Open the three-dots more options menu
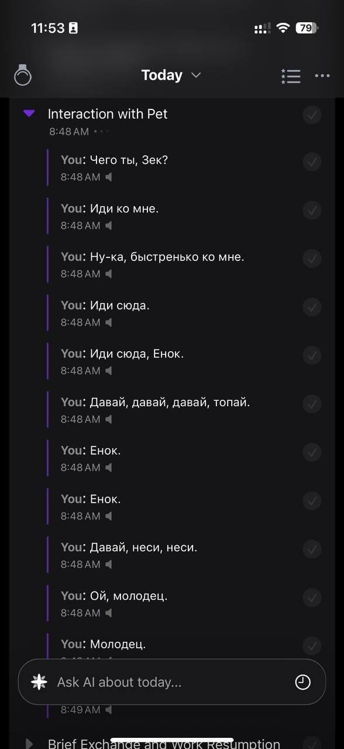The width and height of the screenshot is (344, 749). (322, 75)
